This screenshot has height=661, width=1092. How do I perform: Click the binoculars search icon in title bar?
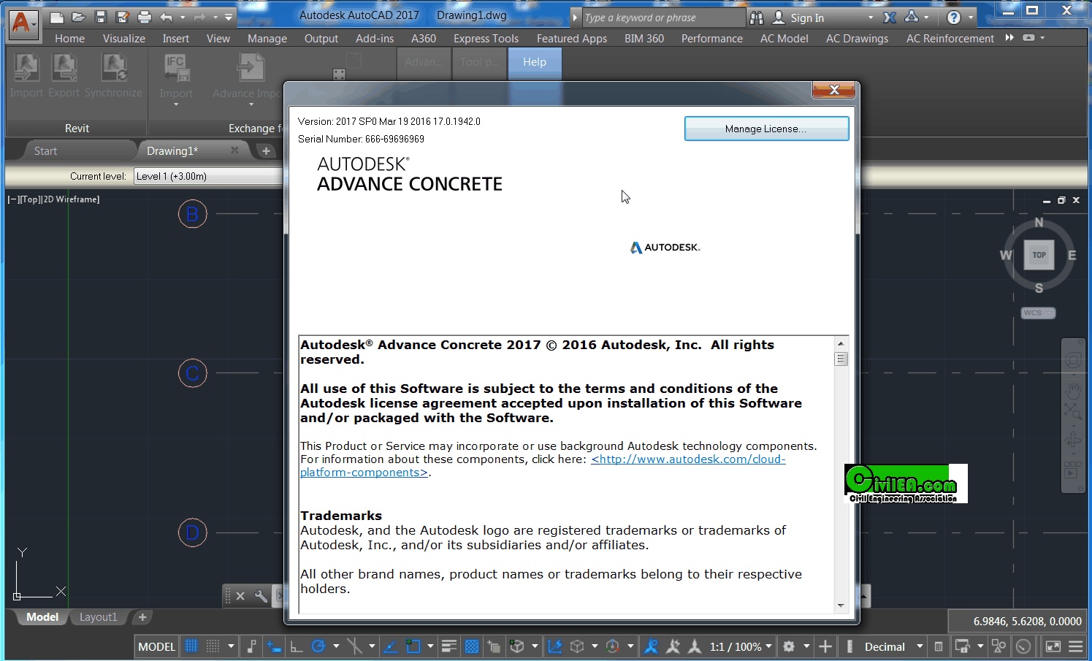[757, 18]
